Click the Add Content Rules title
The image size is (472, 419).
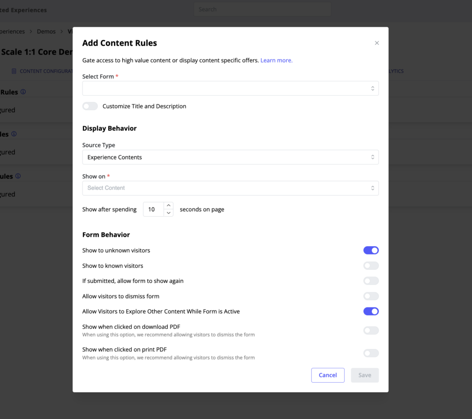[x=119, y=43]
